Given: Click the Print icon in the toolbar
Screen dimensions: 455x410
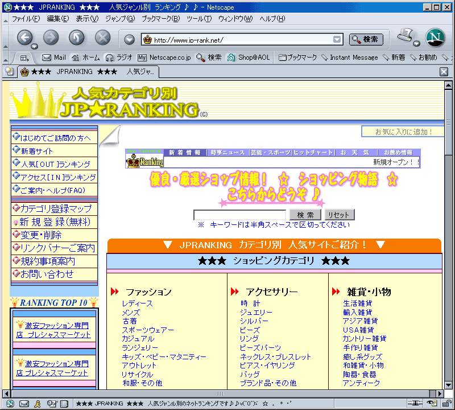Looking at the screenshot, I should coord(406,35).
